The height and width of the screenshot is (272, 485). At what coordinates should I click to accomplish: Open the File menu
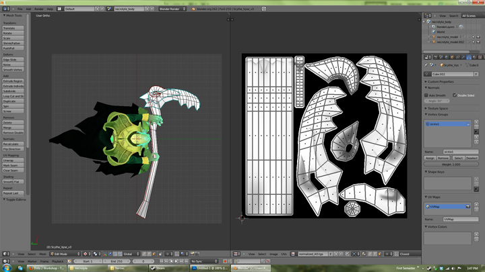[x=20, y=9]
